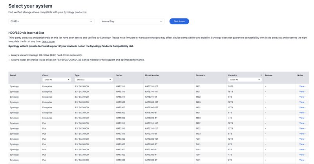View notes for HAT3310-8T
The image size is (314, 164).
point(302,134)
